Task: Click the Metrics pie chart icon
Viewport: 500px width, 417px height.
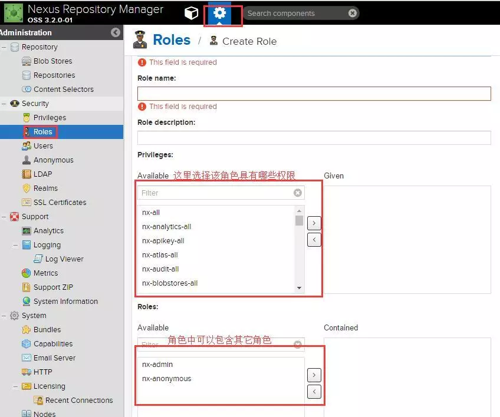Action: click(x=27, y=273)
